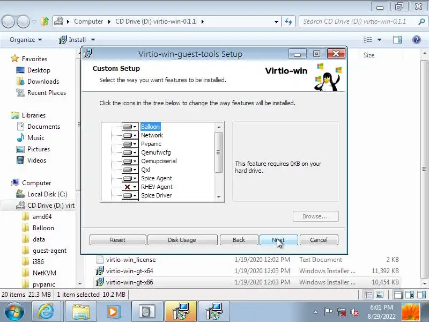Open the Pvpanic feature install dropdown icon
This screenshot has width=429, height=322.
[130, 144]
